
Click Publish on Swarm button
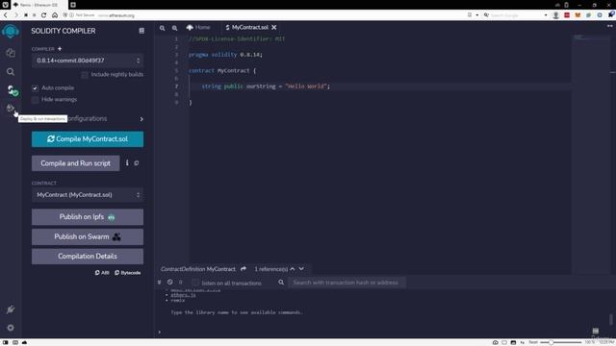coord(88,237)
